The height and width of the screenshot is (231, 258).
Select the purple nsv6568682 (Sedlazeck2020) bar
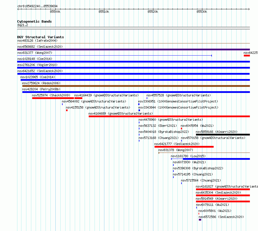tap(133, 49)
